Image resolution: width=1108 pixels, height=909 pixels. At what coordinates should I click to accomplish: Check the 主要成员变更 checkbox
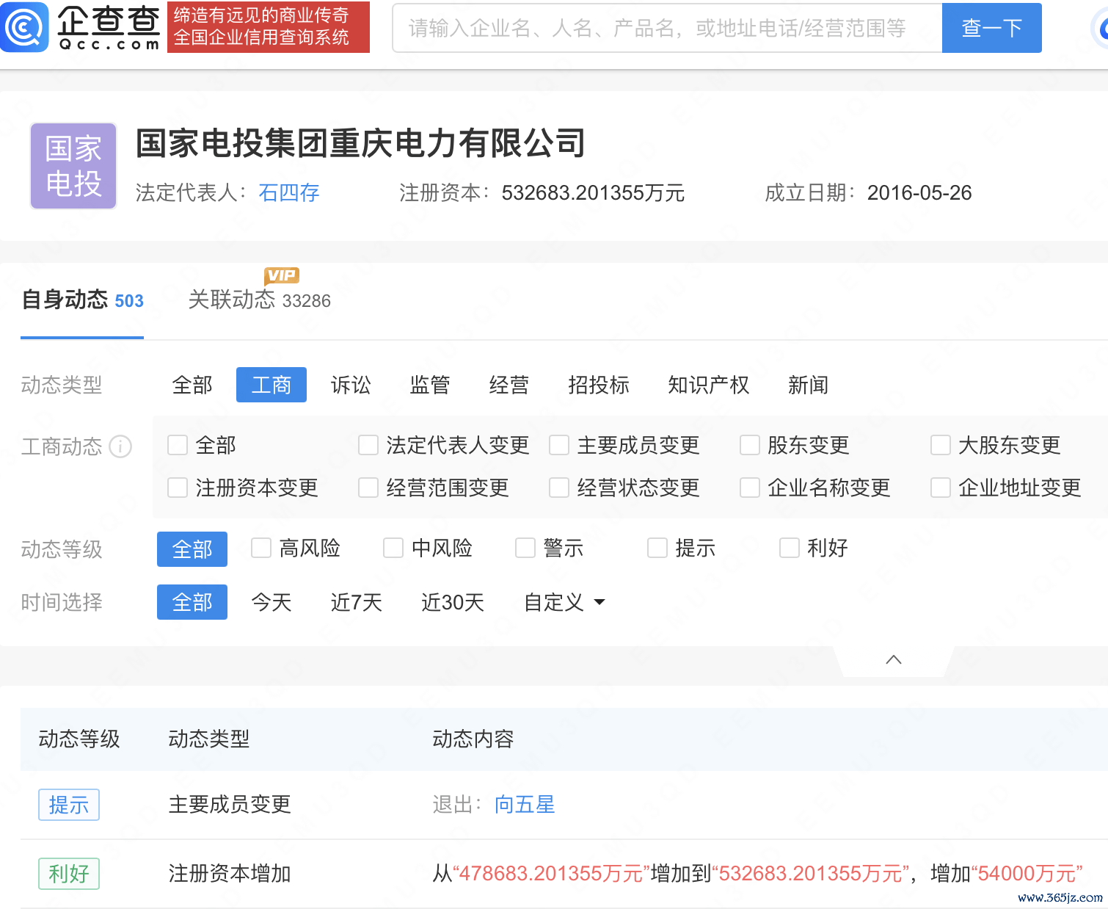[x=559, y=445]
